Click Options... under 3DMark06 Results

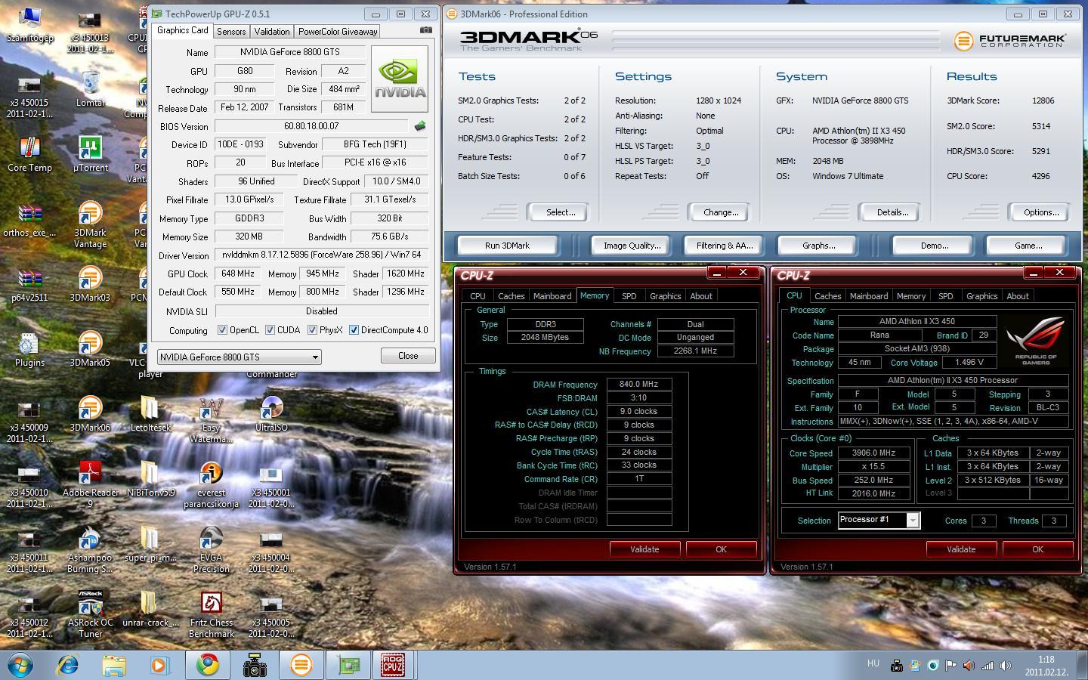point(1041,212)
